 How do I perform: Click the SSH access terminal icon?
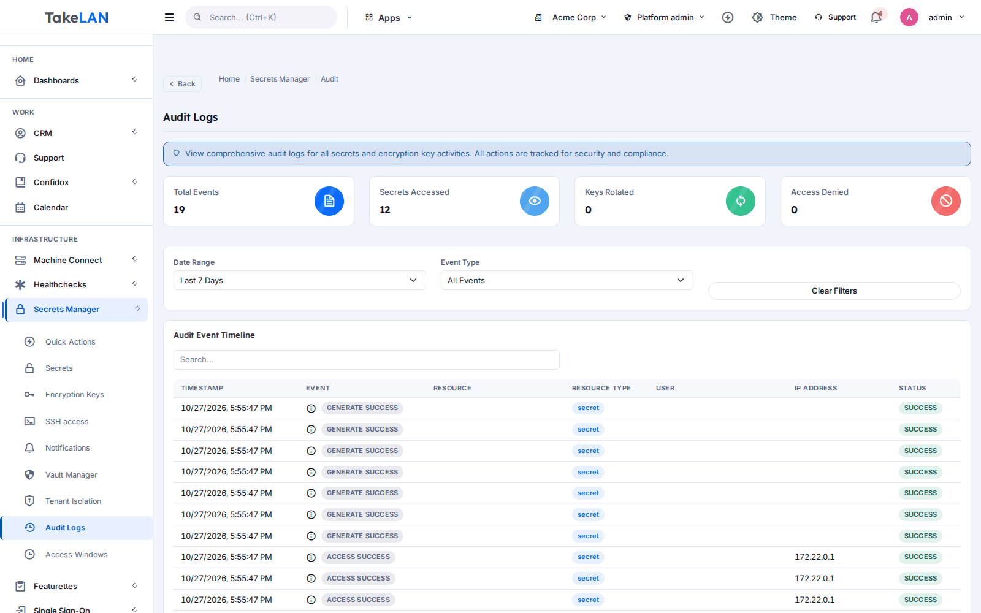point(29,421)
